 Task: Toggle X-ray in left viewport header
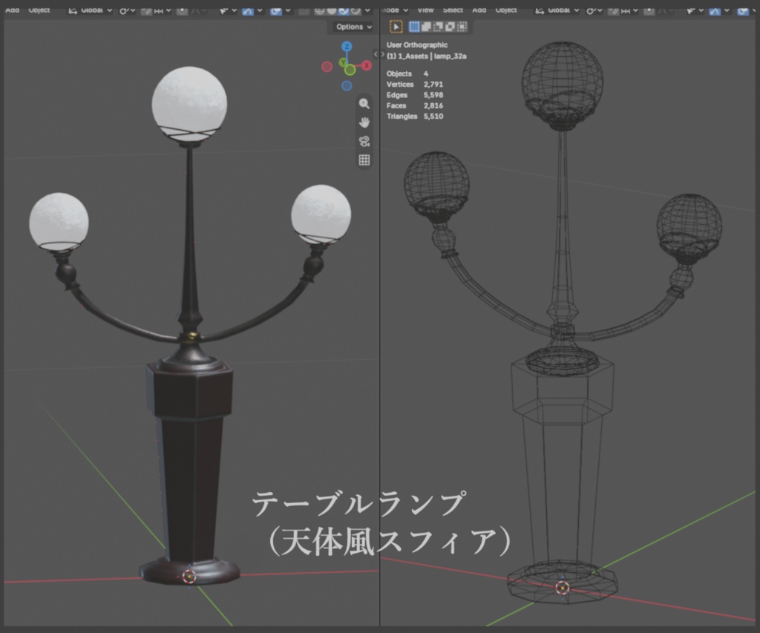(304, 10)
